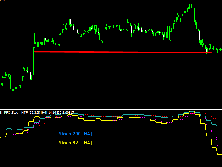Click the left end of red support line
Screen dimensions: 222x167
coord(35,52)
